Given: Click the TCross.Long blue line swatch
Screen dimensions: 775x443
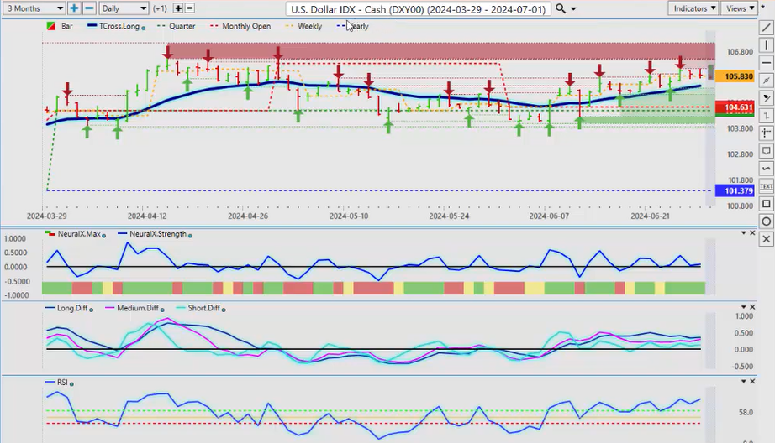Looking at the screenshot, I should (92, 26).
